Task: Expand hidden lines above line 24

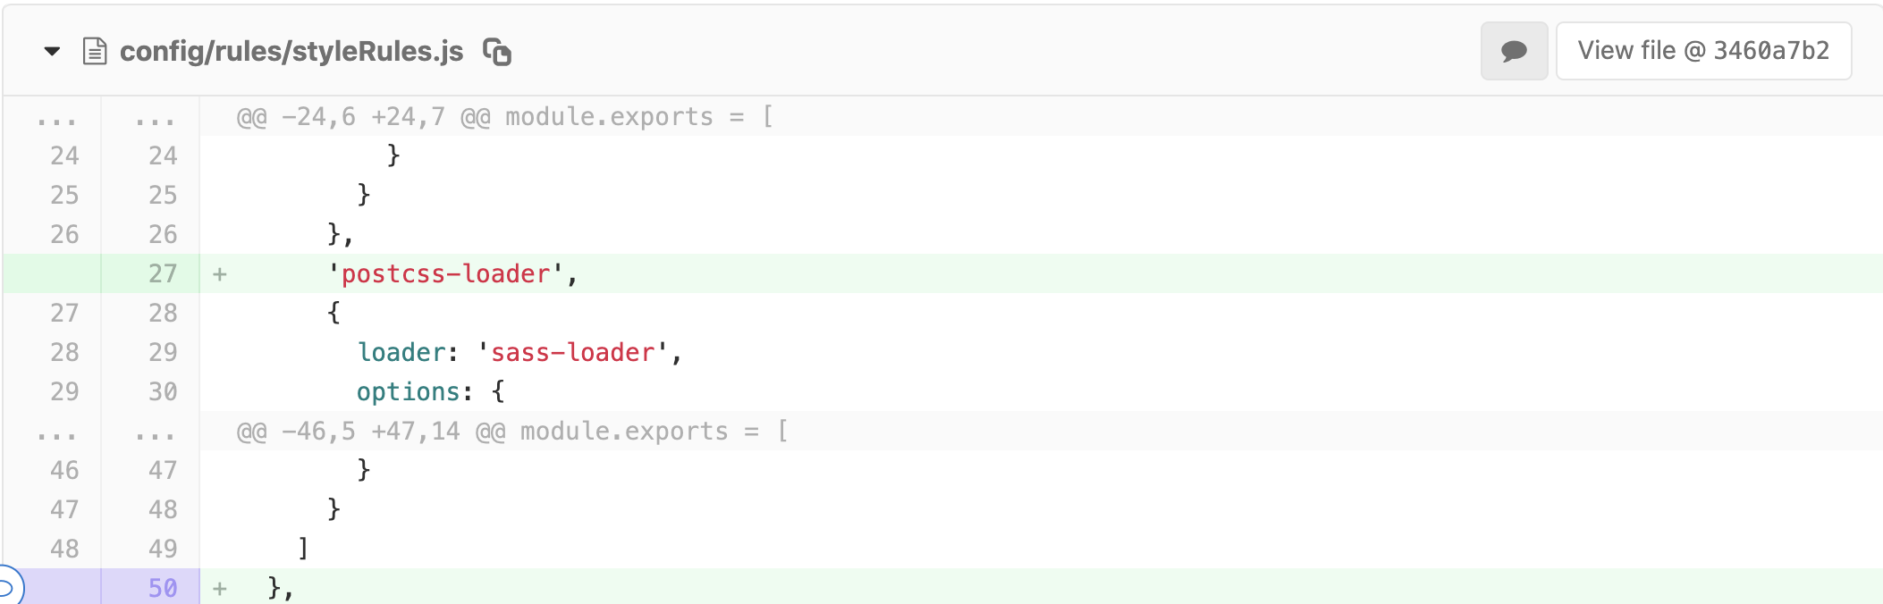Action: point(57,117)
